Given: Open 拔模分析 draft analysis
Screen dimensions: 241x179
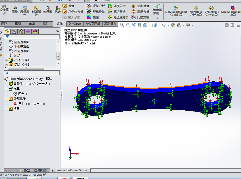Looking at the screenshot, I should click(x=116, y=6).
